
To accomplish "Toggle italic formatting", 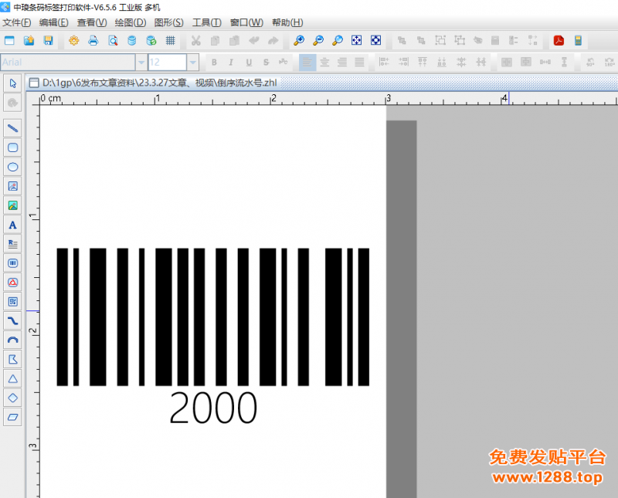I will point(231,63).
